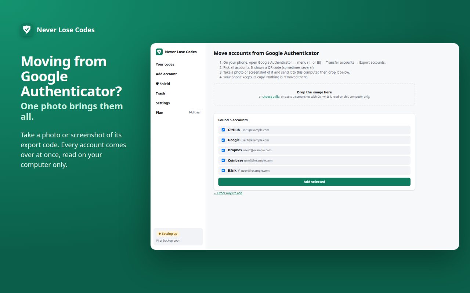Click the "Never Lose Codes" name in the sidebar
The image size is (470, 293).
[181, 52]
